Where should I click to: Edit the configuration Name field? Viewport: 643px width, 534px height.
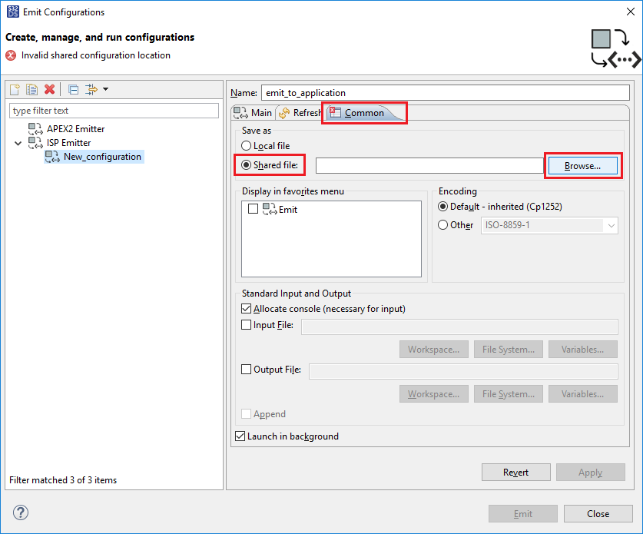click(446, 93)
